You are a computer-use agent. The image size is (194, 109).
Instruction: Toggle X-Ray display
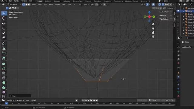pyautogui.click(x=159, y=5)
